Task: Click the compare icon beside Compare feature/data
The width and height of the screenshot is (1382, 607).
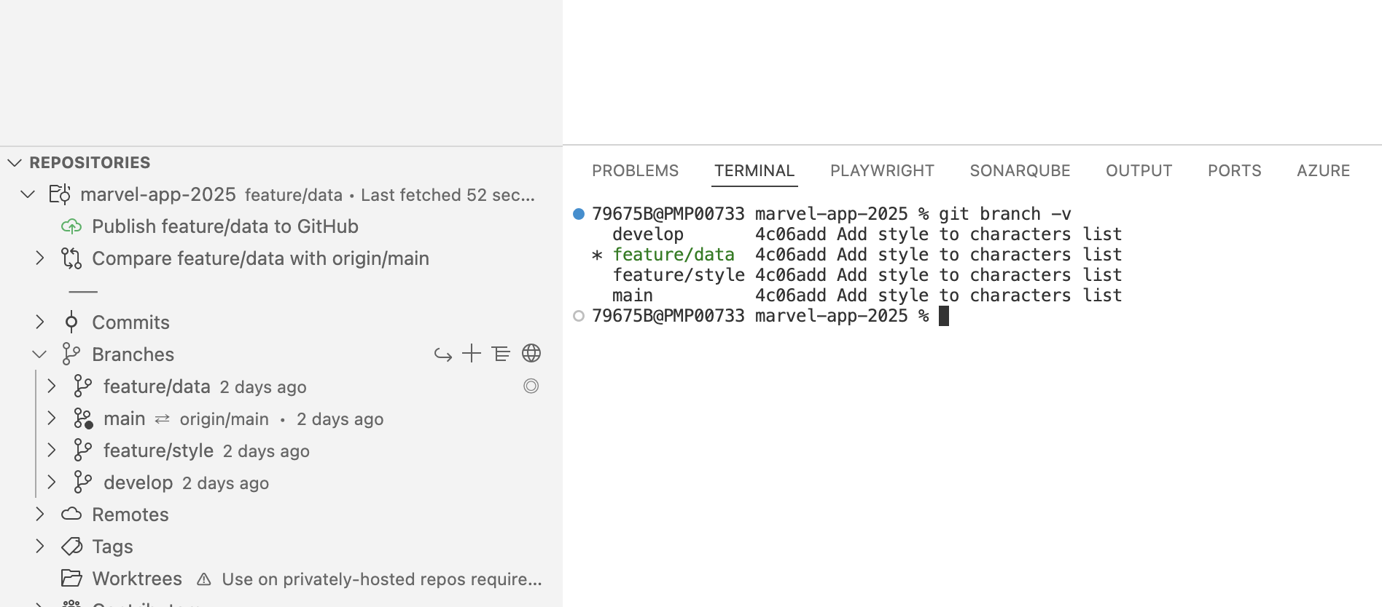Action: coord(71,258)
